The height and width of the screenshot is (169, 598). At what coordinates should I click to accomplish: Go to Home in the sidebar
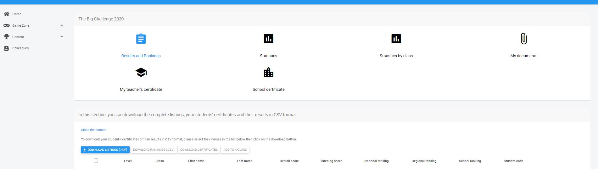(x=17, y=14)
